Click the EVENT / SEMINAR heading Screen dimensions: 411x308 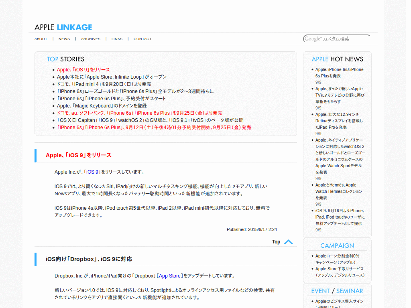337,291
